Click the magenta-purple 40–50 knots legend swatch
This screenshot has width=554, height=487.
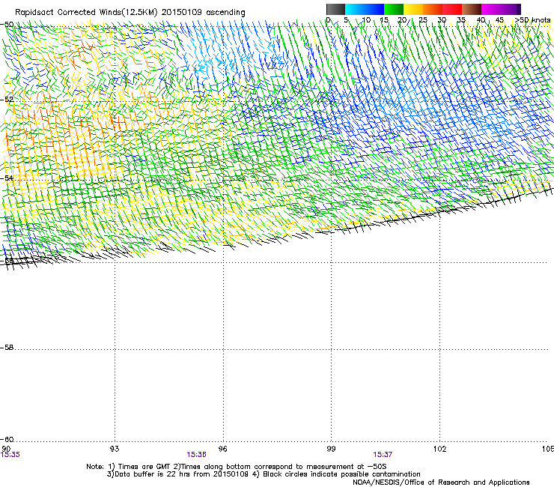click(x=501, y=9)
